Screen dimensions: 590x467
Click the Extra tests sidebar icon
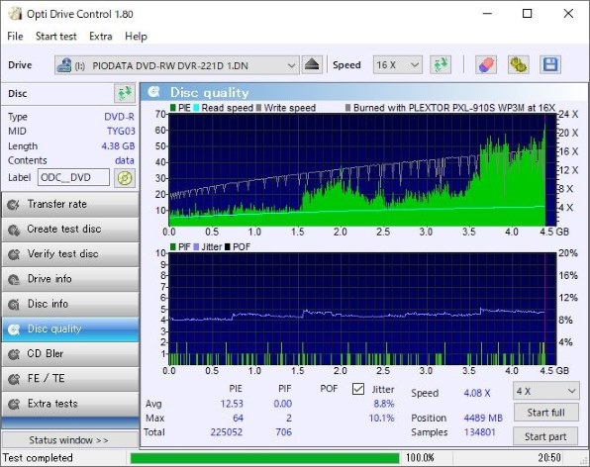pos(14,405)
